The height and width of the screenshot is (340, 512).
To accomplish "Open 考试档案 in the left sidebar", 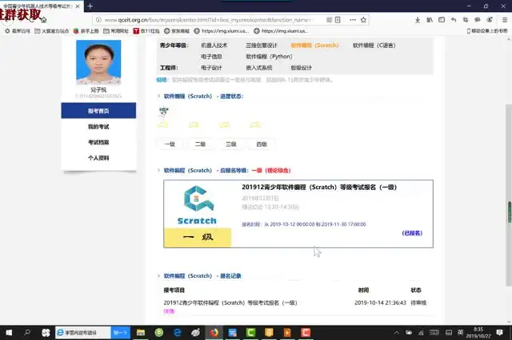I will coord(98,142).
